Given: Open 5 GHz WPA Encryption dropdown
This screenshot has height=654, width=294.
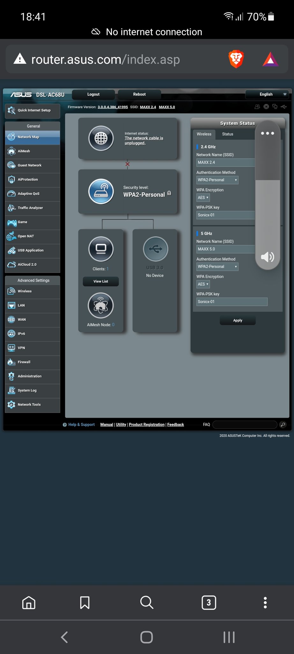Looking at the screenshot, I should pos(203,284).
